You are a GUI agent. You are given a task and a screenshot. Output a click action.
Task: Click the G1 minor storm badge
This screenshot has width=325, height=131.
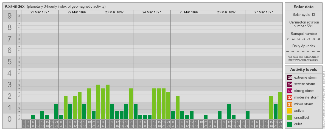tap(290, 104)
